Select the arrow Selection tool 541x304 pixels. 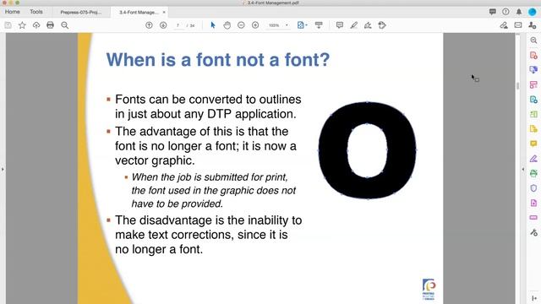tap(212, 25)
